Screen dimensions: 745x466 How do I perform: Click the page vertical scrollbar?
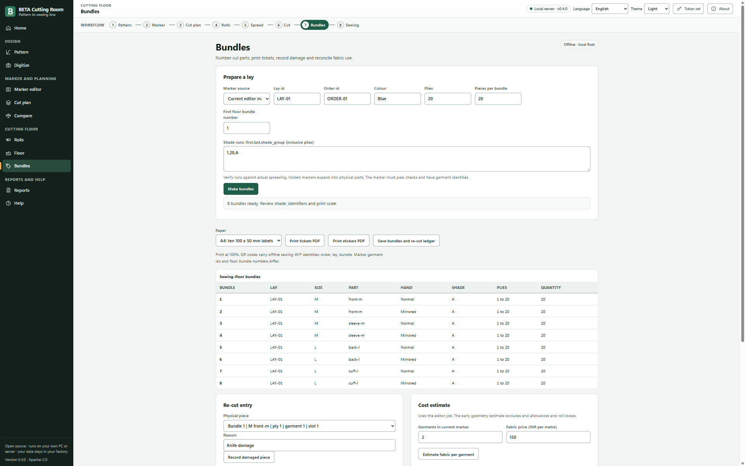pos(742,175)
